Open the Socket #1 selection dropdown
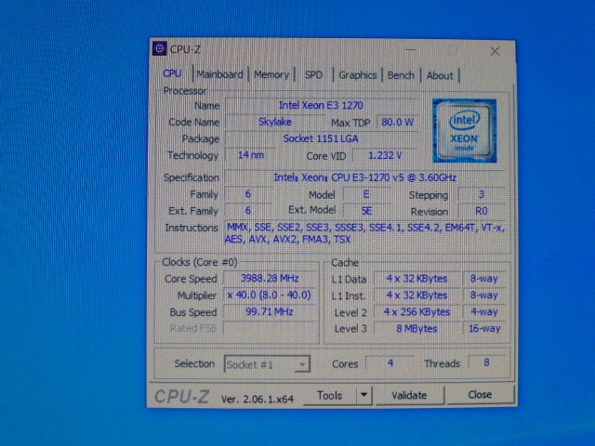Viewport: 595px width, 446px height. click(267, 364)
